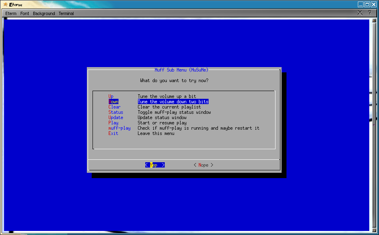Open the Eterm menu
This screenshot has width=379, height=235.
point(11,13)
